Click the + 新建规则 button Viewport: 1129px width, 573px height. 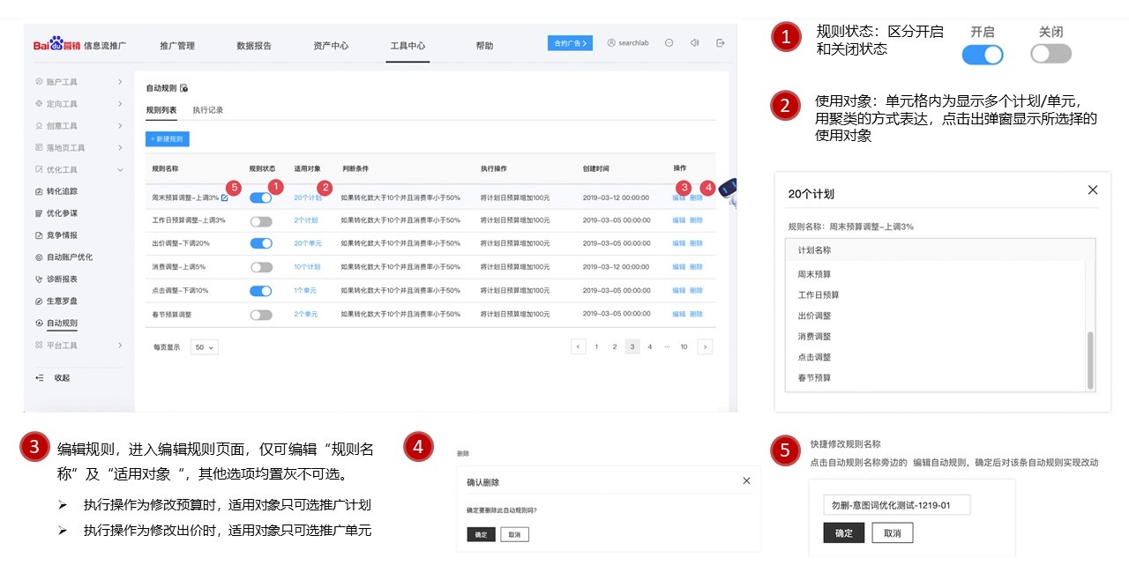coord(167,139)
